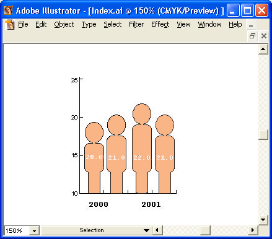Open the Object menu
Viewport: 272px width, 239px height.
click(x=64, y=24)
